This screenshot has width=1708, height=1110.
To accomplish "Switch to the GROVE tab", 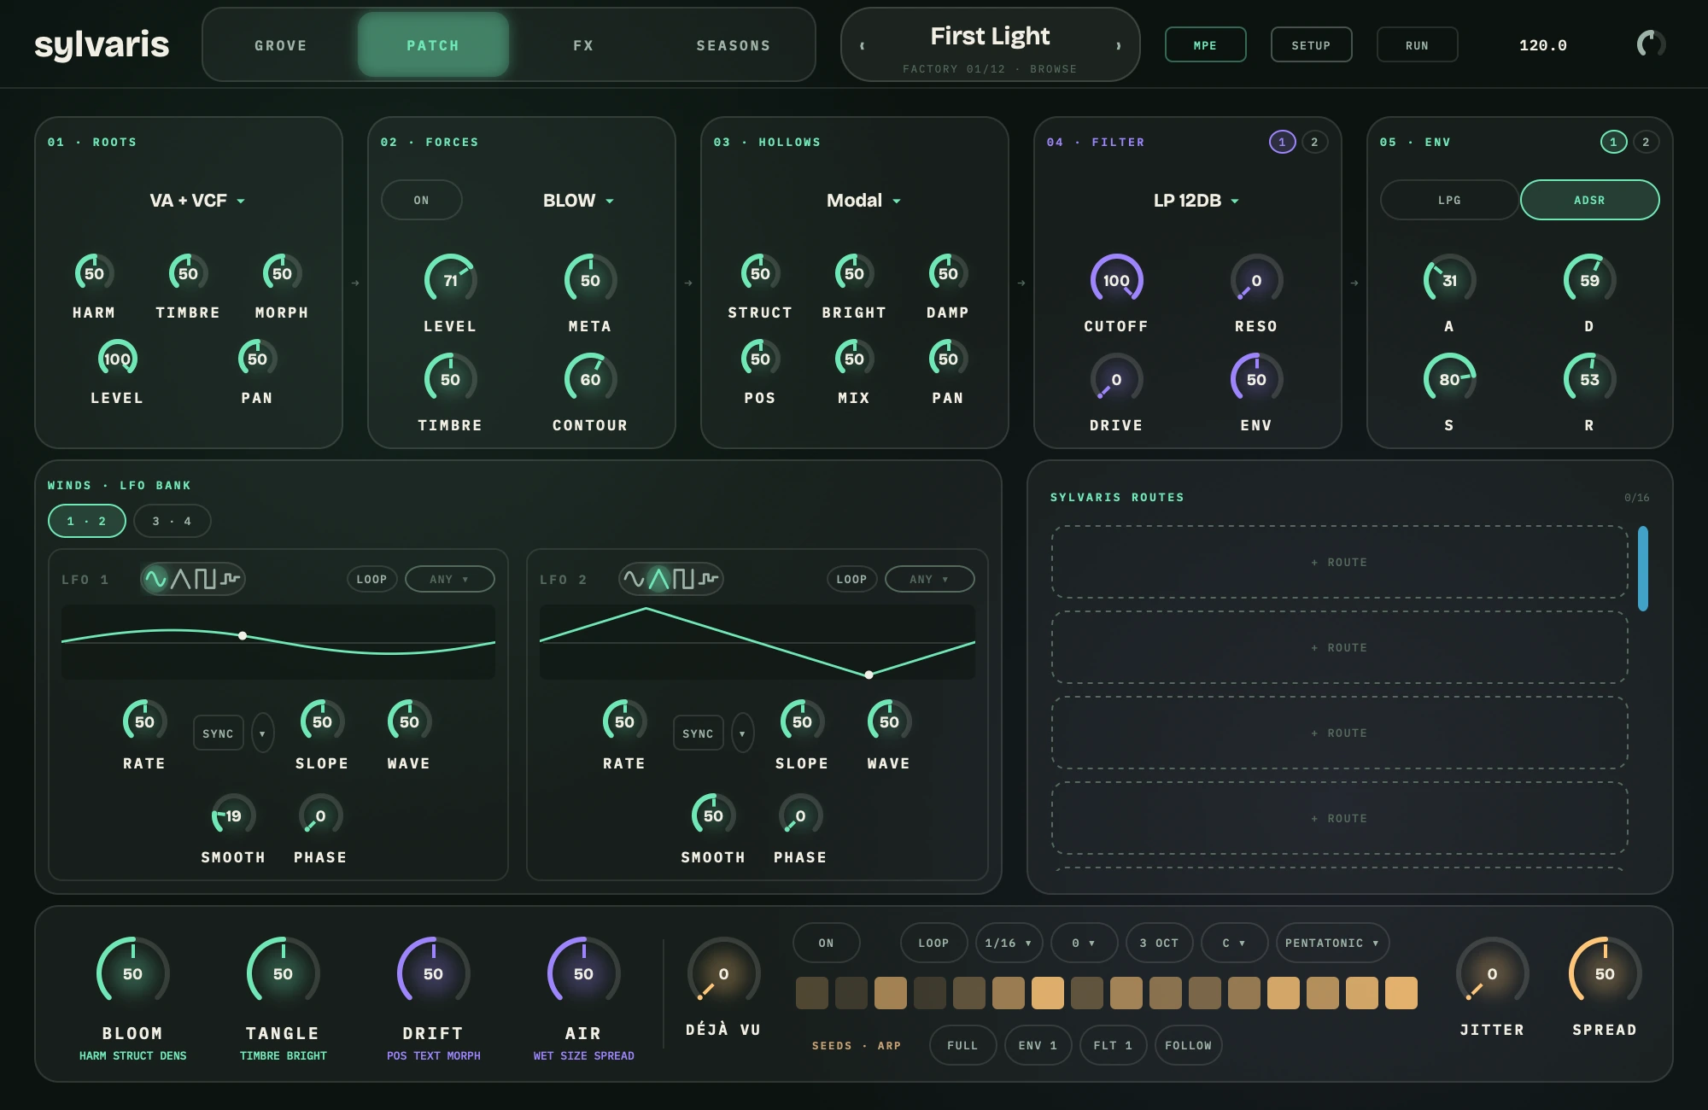I will click(281, 45).
